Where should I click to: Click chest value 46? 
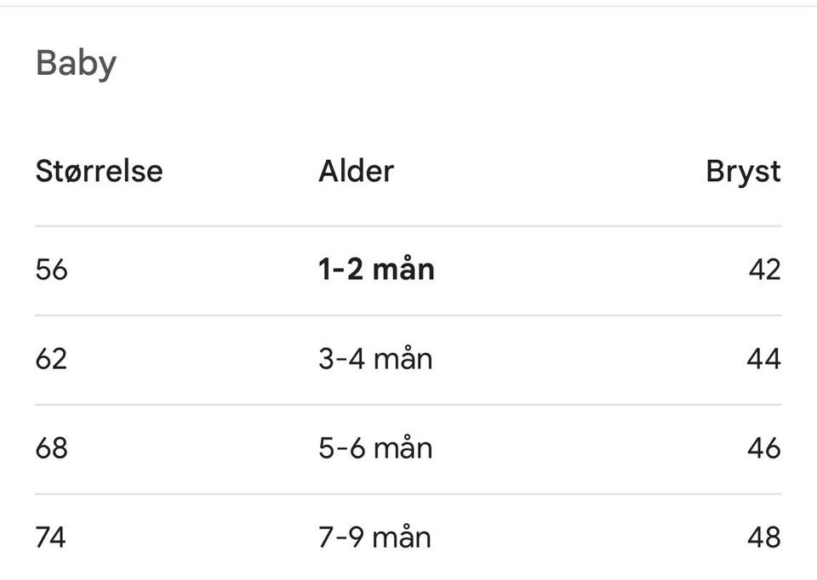tap(764, 448)
